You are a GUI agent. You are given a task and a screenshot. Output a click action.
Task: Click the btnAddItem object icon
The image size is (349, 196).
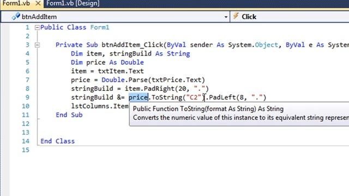(16, 16)
